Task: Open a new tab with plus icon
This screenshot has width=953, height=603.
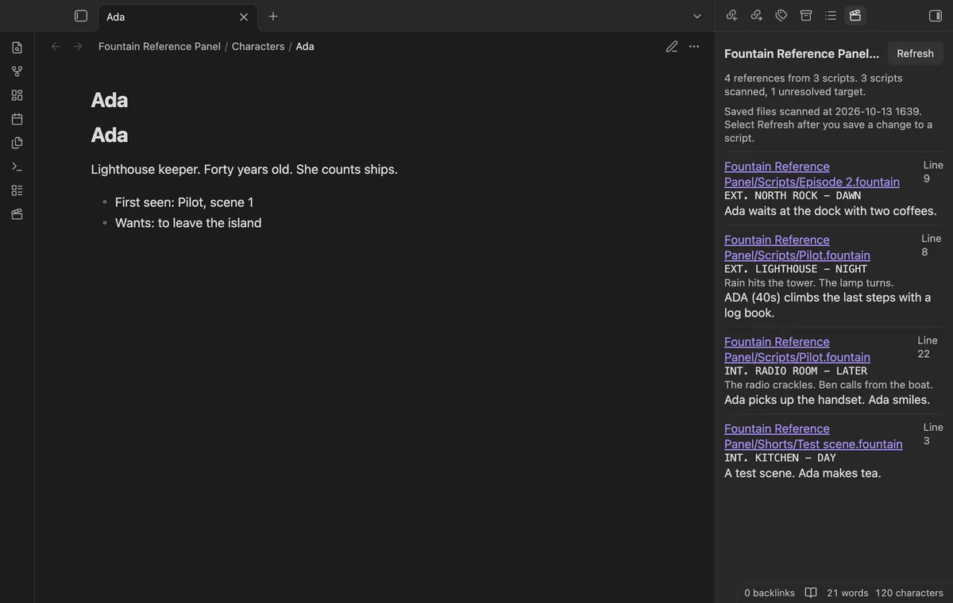Action: point(273,16)
